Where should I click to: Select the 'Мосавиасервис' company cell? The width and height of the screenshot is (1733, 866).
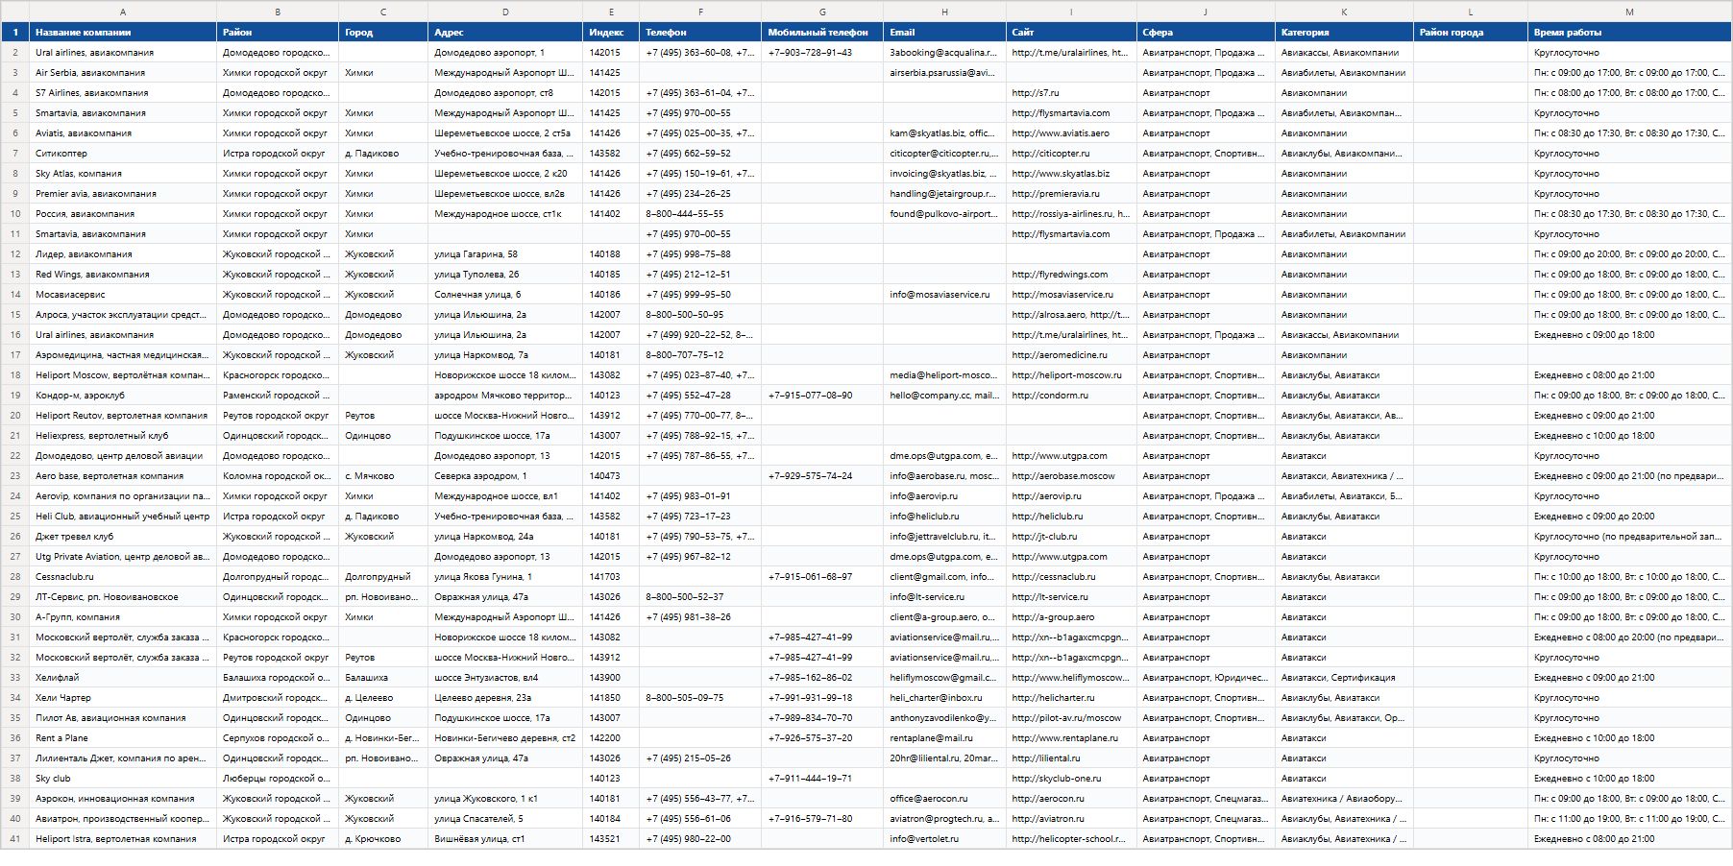(x=123, y=295)
